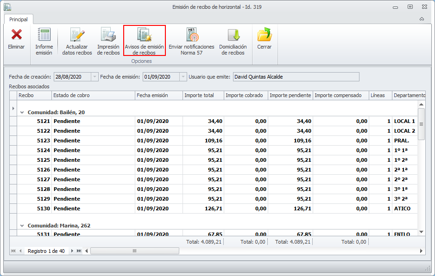Screen dimensions: 435x276
Task: Open Impresión de recibos printer icon
Action: (108, 35)
